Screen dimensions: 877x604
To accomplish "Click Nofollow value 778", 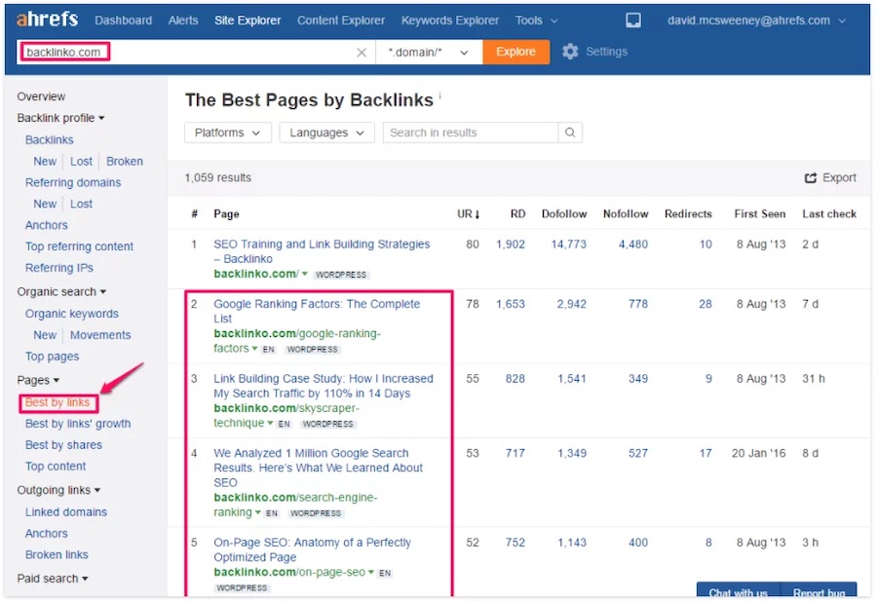I will (x=637, y=304).
